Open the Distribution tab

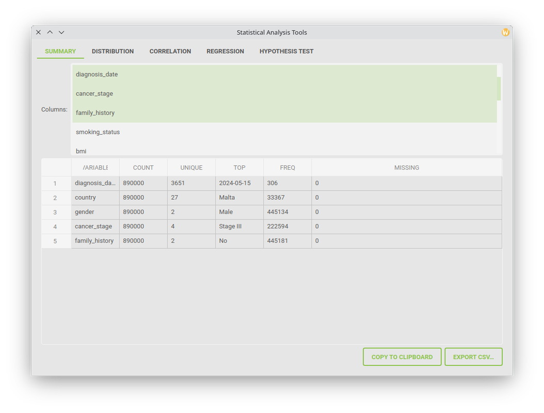pos(113,51)
